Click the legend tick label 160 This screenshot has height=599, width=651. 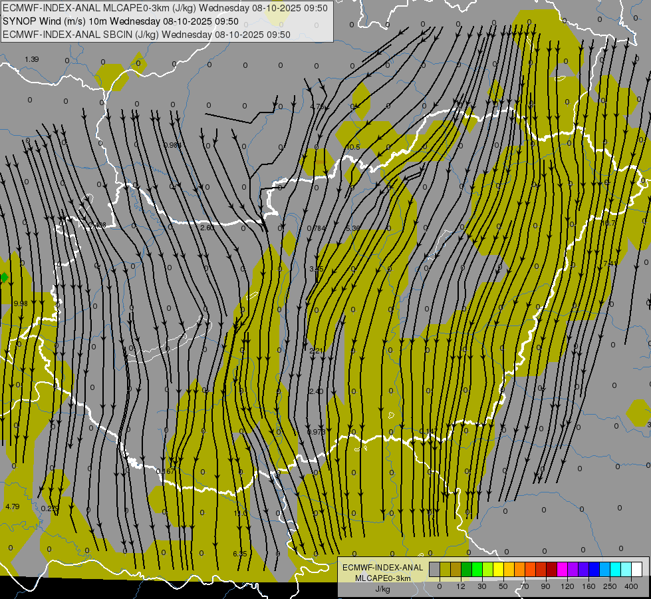tap(588, 586)
